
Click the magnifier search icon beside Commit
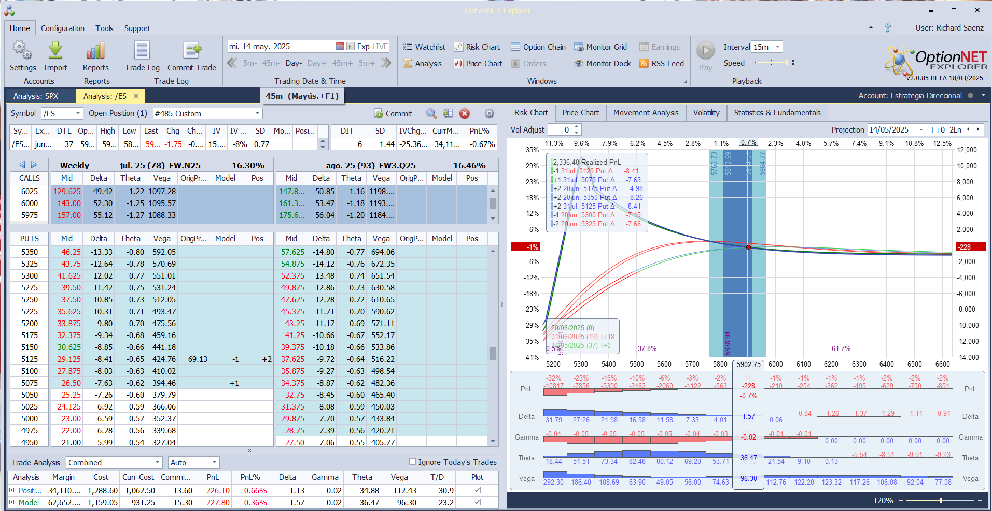tap(431, 113)
